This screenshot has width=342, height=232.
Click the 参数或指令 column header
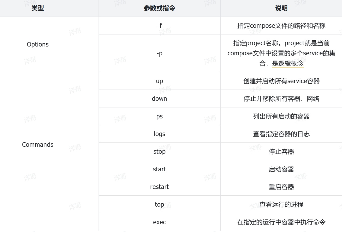pyautogui.click(x=159, y=8)
